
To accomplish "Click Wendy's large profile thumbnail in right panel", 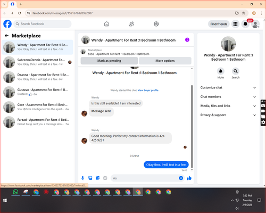I will coord(228,44).
